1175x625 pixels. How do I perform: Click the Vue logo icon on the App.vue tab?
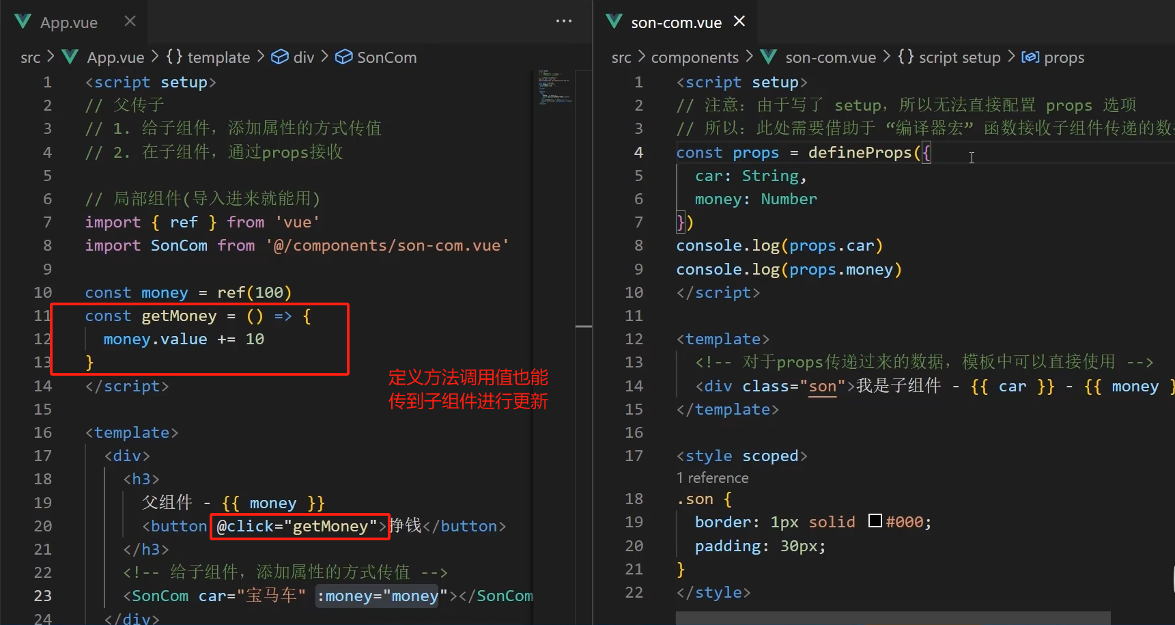click(23, 21)
